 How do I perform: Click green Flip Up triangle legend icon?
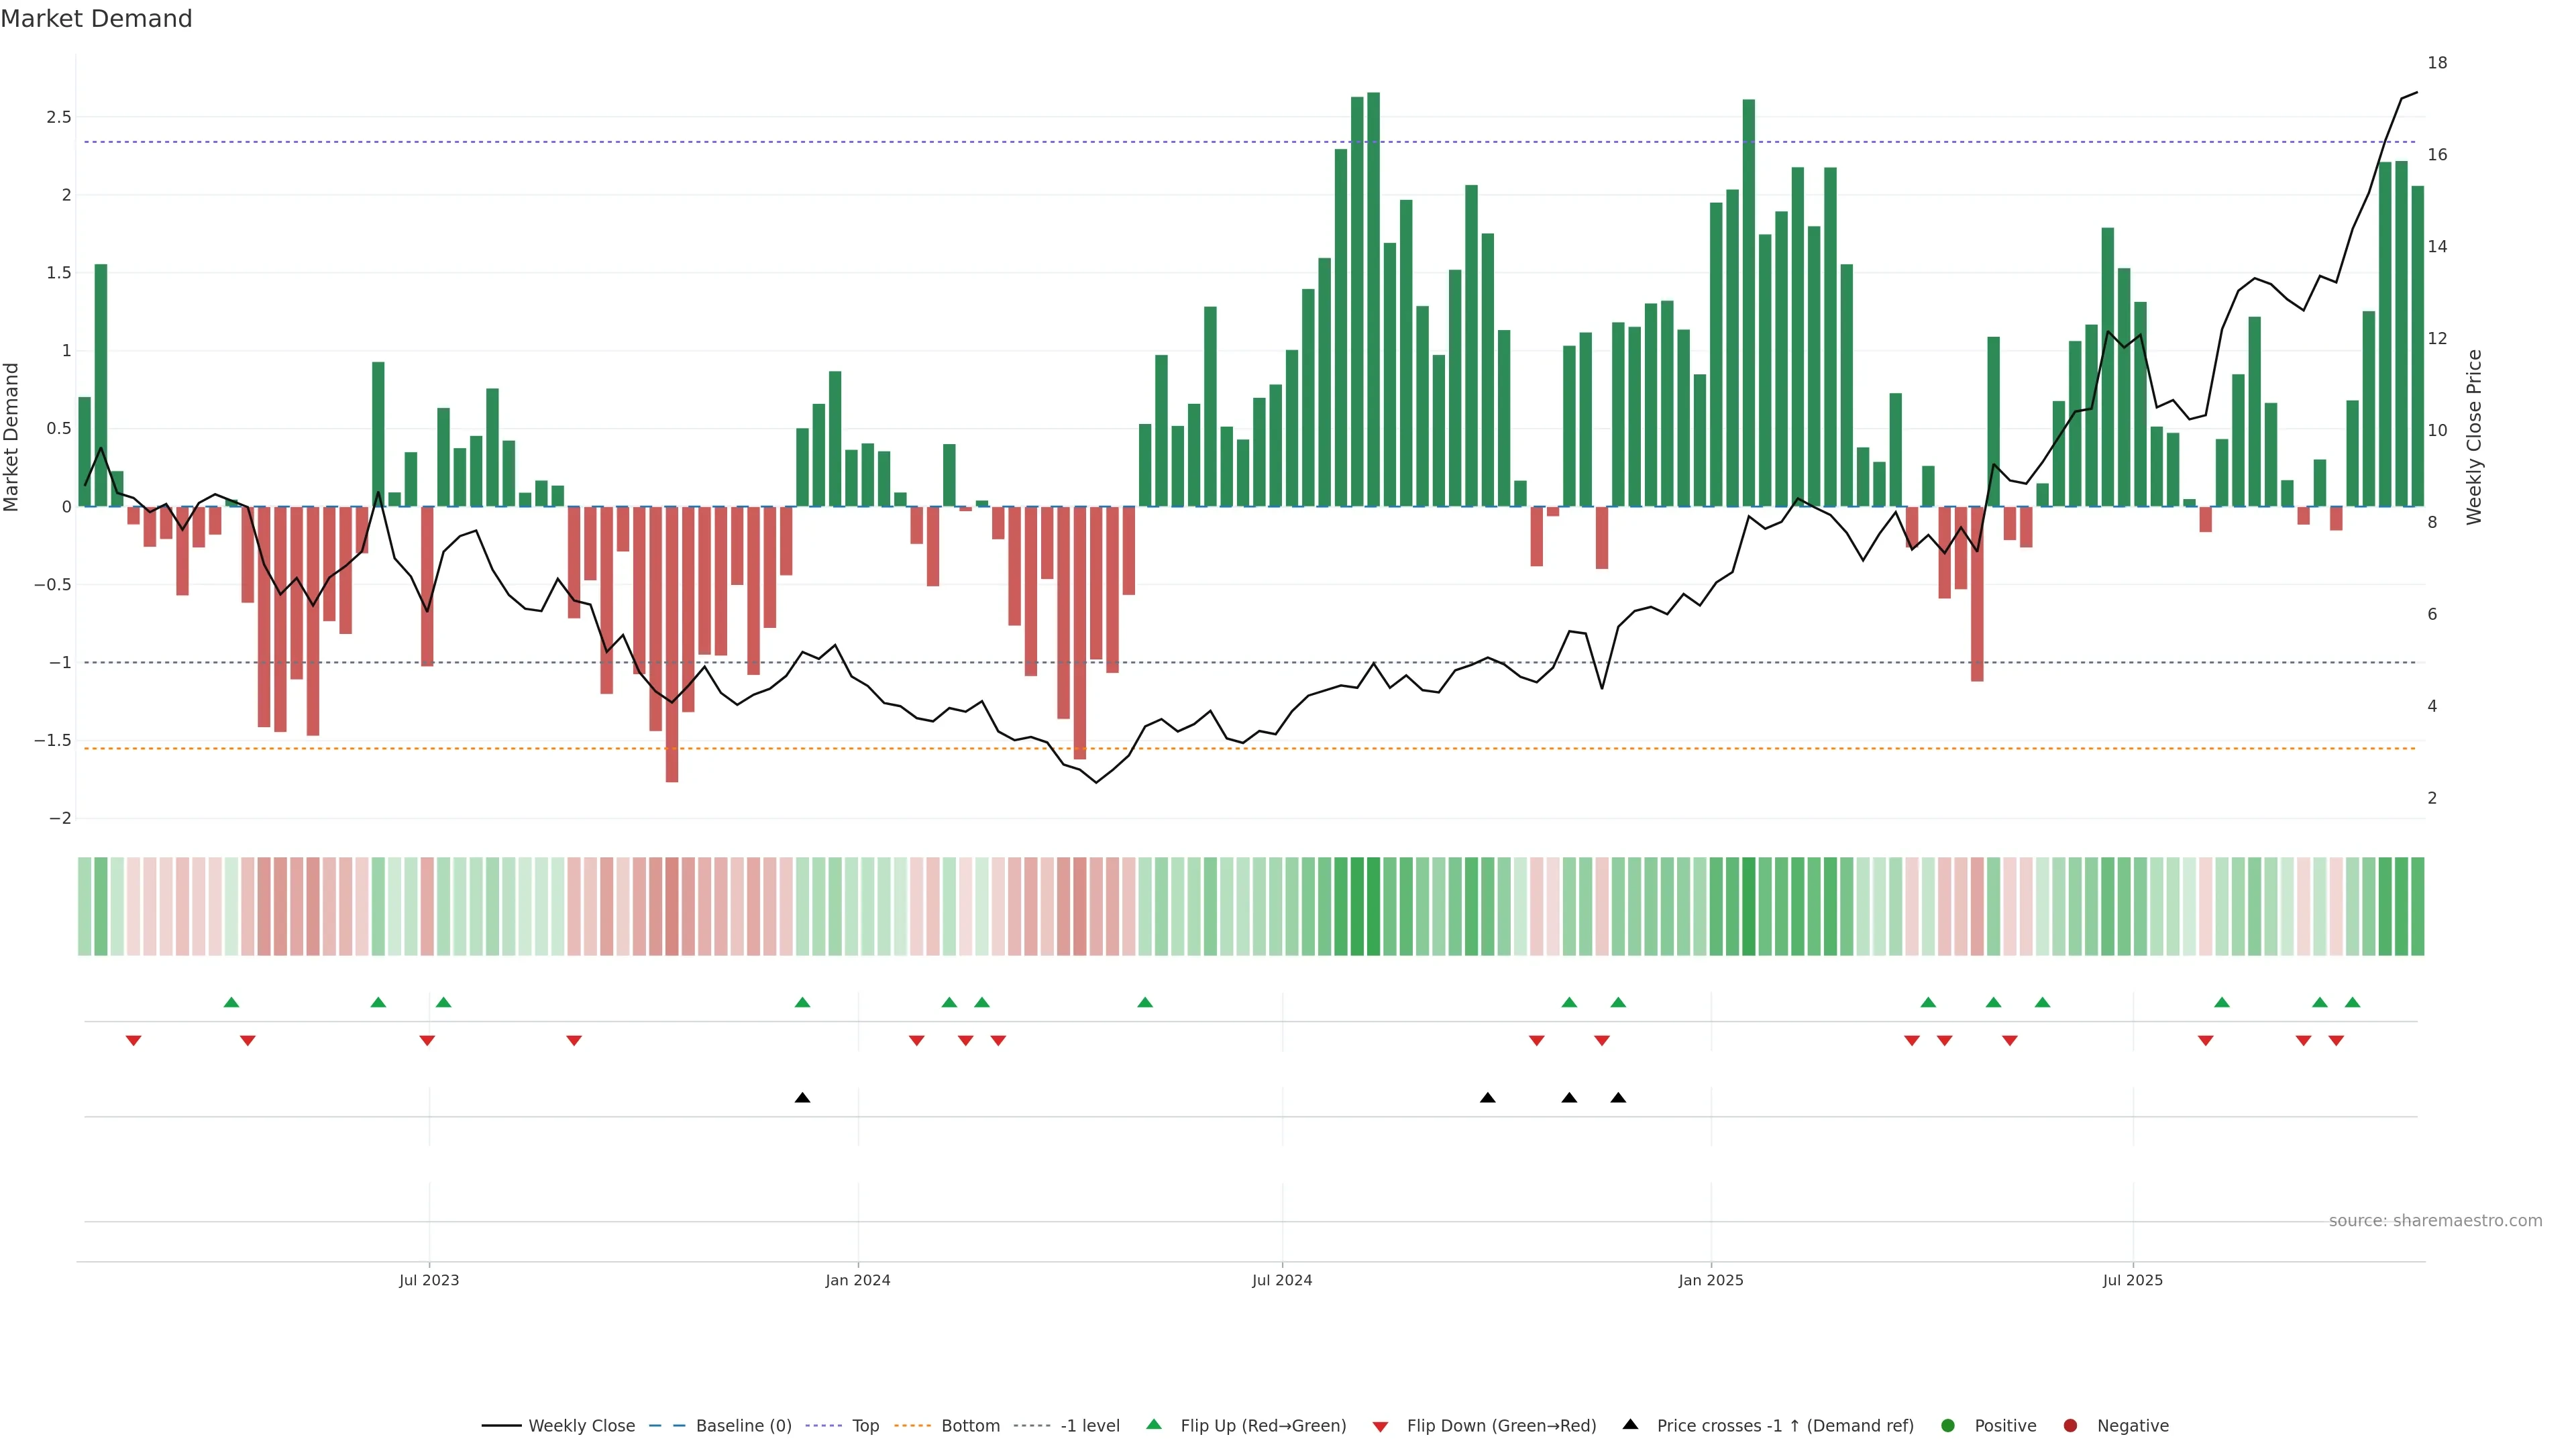tap(1154, 1425)
